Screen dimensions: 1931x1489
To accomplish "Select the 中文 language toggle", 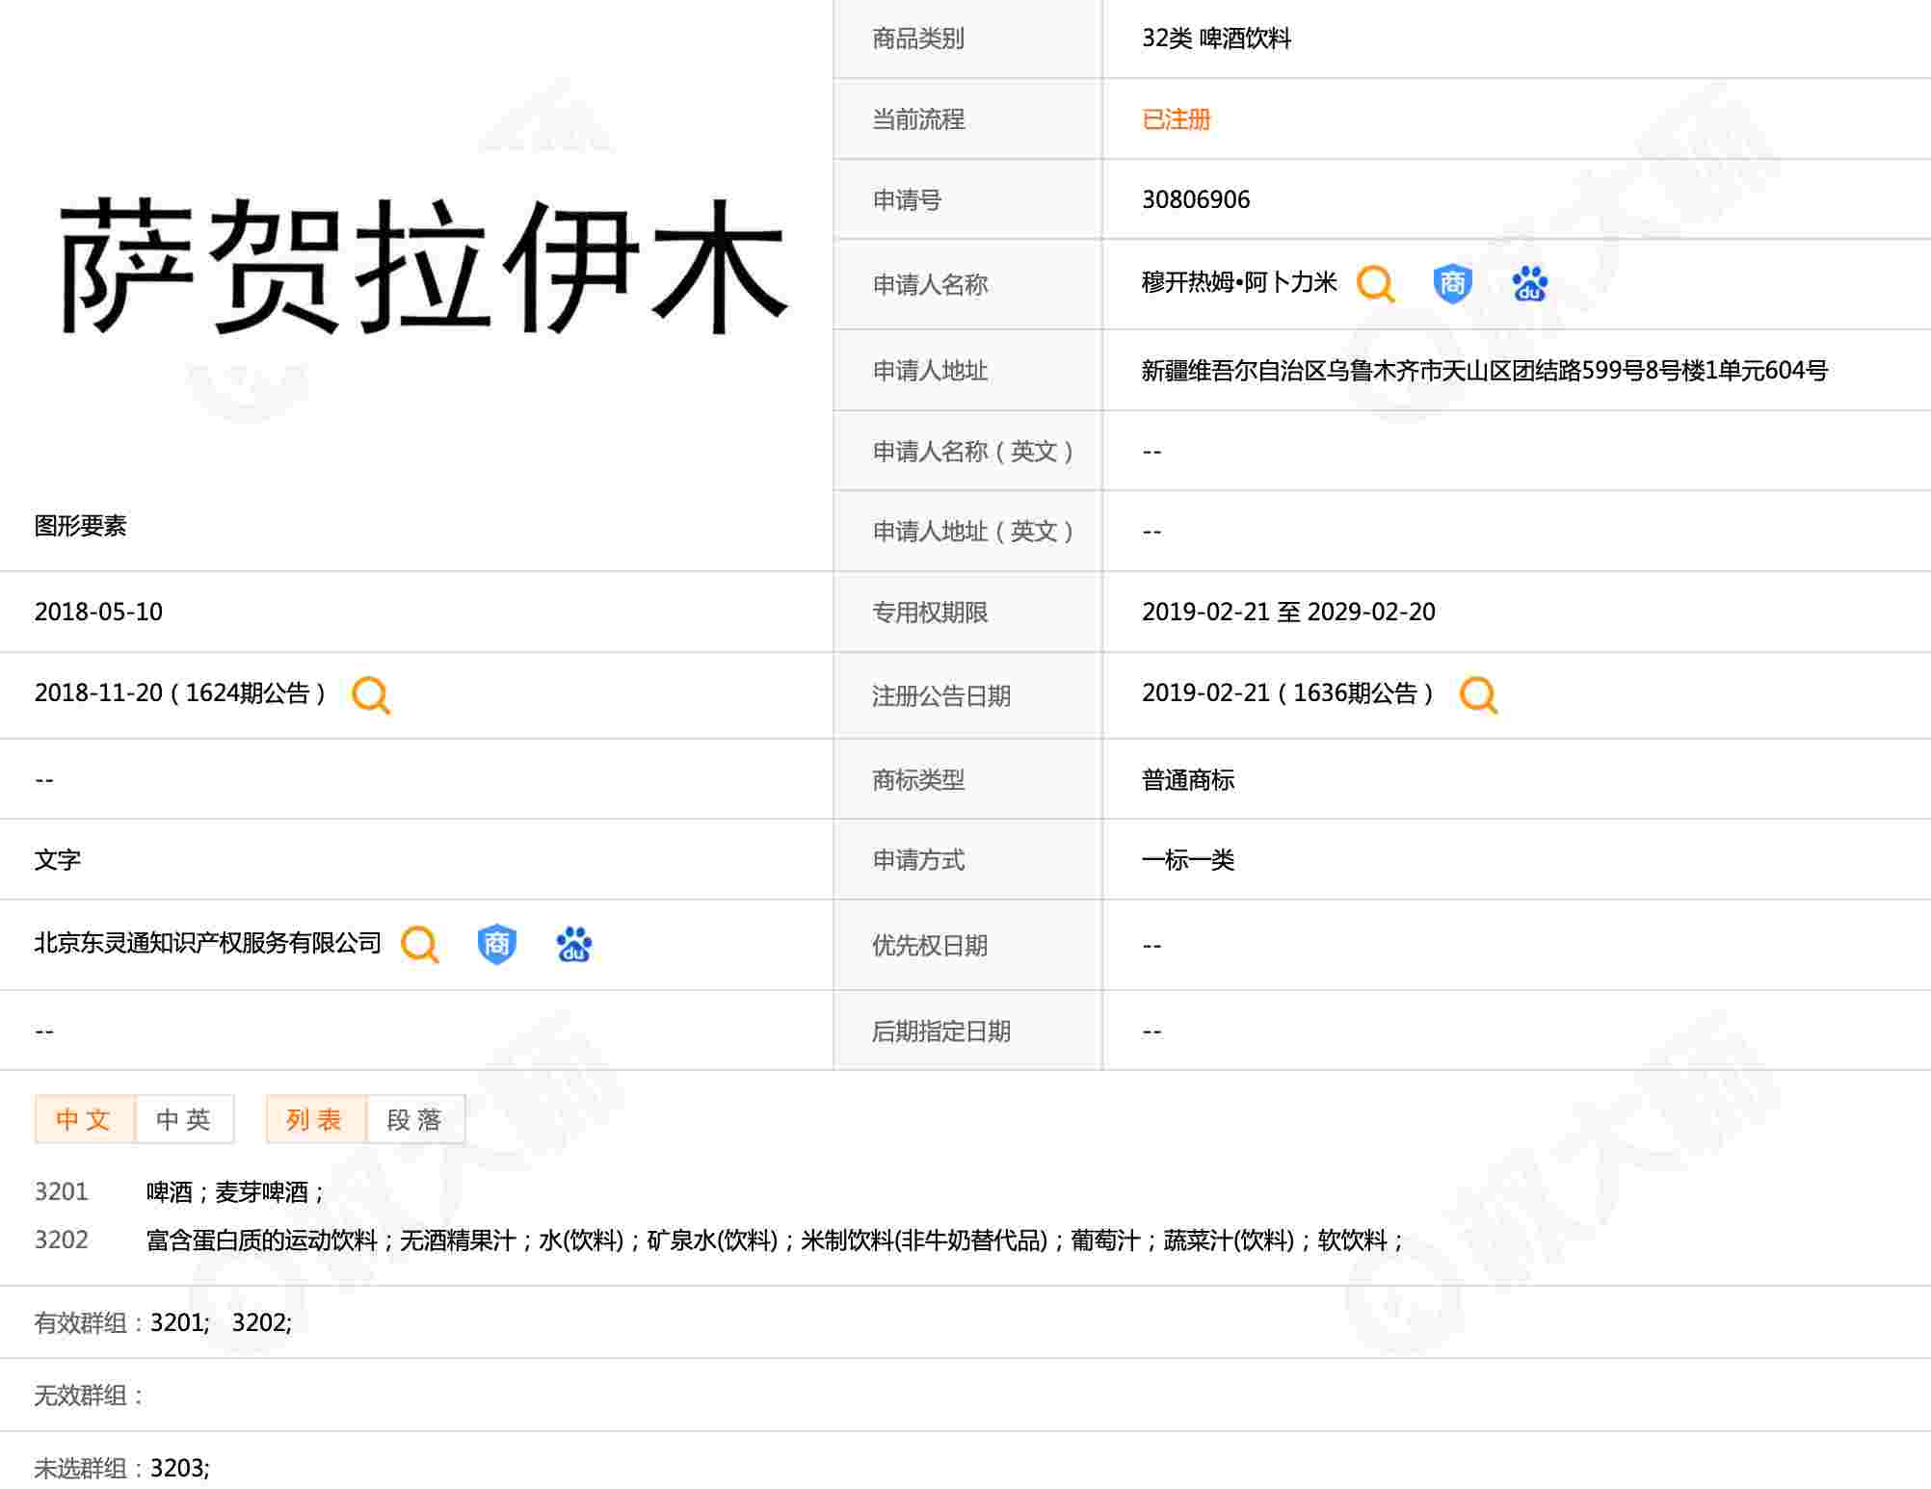I will coord(85,1119).
